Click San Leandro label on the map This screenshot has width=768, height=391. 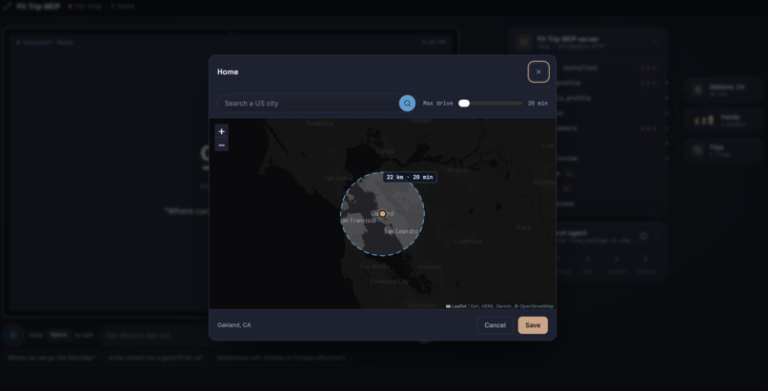click(x=401, y=231)
